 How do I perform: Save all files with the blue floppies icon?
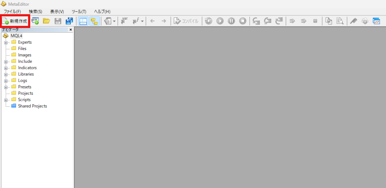click(x=69, y=21)
